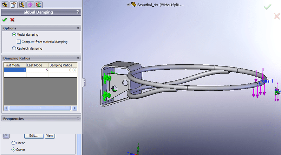The image size is (281, 155).
Task: Open the DimXpertManager crosshair tab icon
Action: [30, 5]
